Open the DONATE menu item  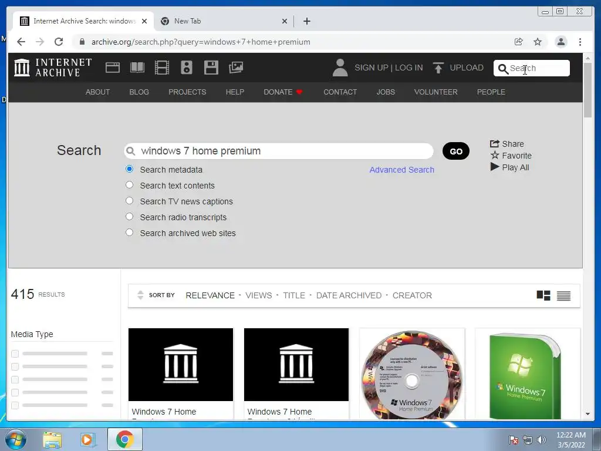click(283, 92)
